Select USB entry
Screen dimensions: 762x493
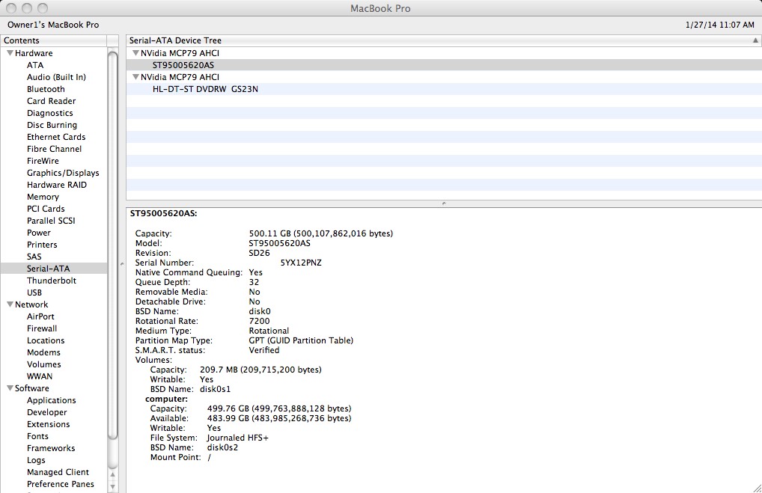click(x=34, y=293)
